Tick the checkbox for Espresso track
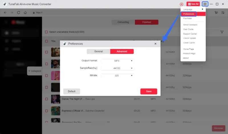The width and height of the screenshot is (228, 134). click(47, 111)
